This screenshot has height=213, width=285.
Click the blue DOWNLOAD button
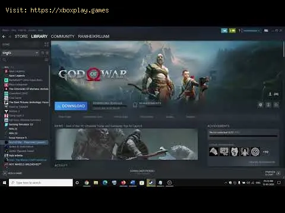coord(71,106)
